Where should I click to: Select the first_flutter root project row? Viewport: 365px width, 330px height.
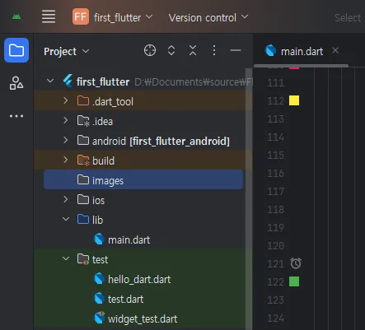click(x=143, y=81)
